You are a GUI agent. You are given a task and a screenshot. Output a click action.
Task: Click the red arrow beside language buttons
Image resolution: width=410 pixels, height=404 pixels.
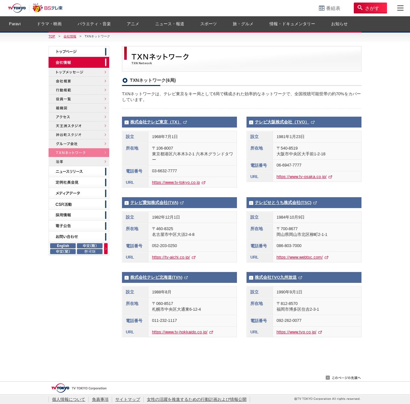click(106, 249)
